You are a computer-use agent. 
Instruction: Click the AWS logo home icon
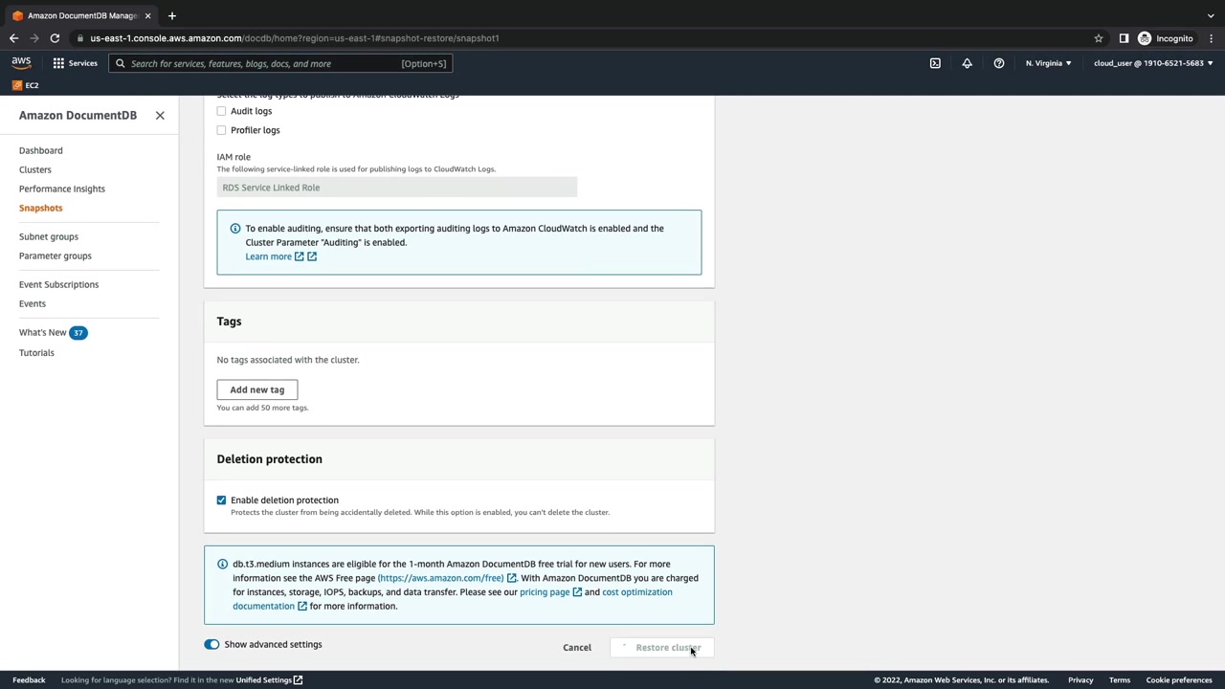pyautogui.click(x=21, y=63)
